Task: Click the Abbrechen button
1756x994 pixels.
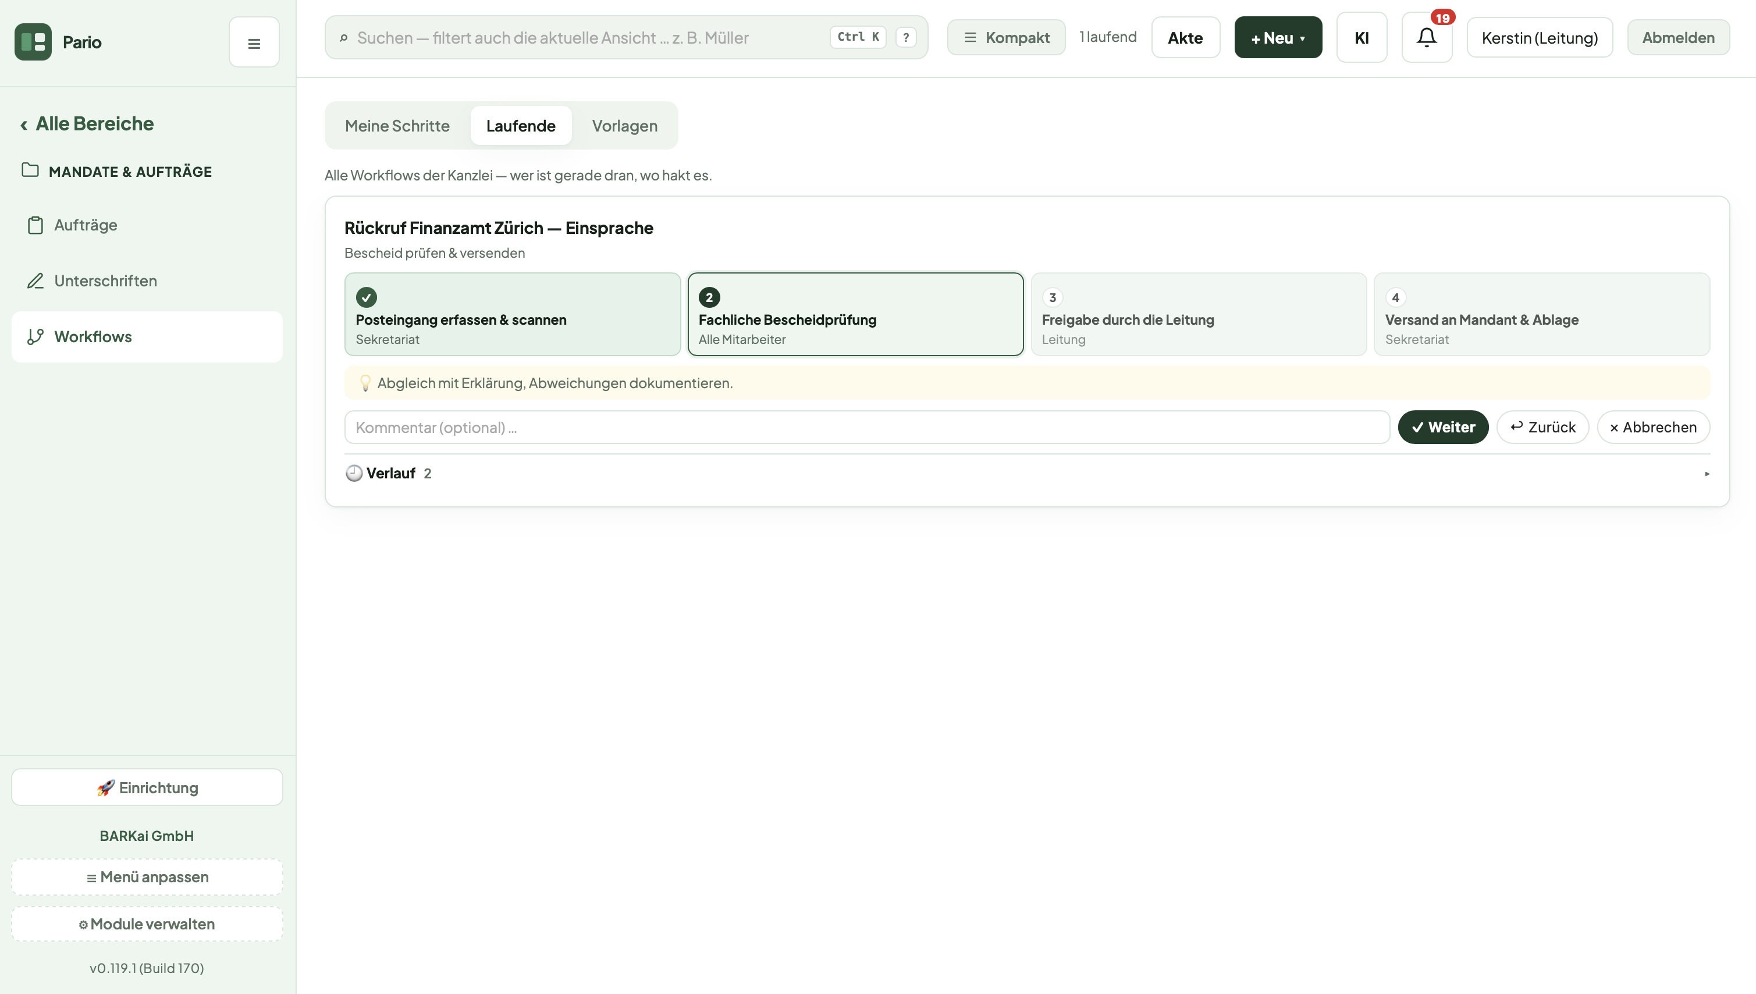Action: [1653, 427]
